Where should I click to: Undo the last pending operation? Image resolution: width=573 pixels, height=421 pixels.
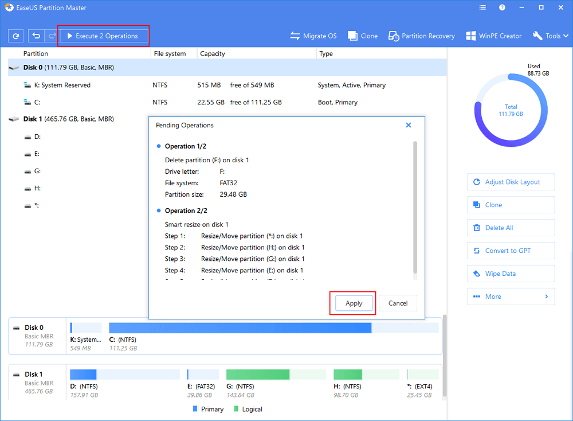pos(36,36)
